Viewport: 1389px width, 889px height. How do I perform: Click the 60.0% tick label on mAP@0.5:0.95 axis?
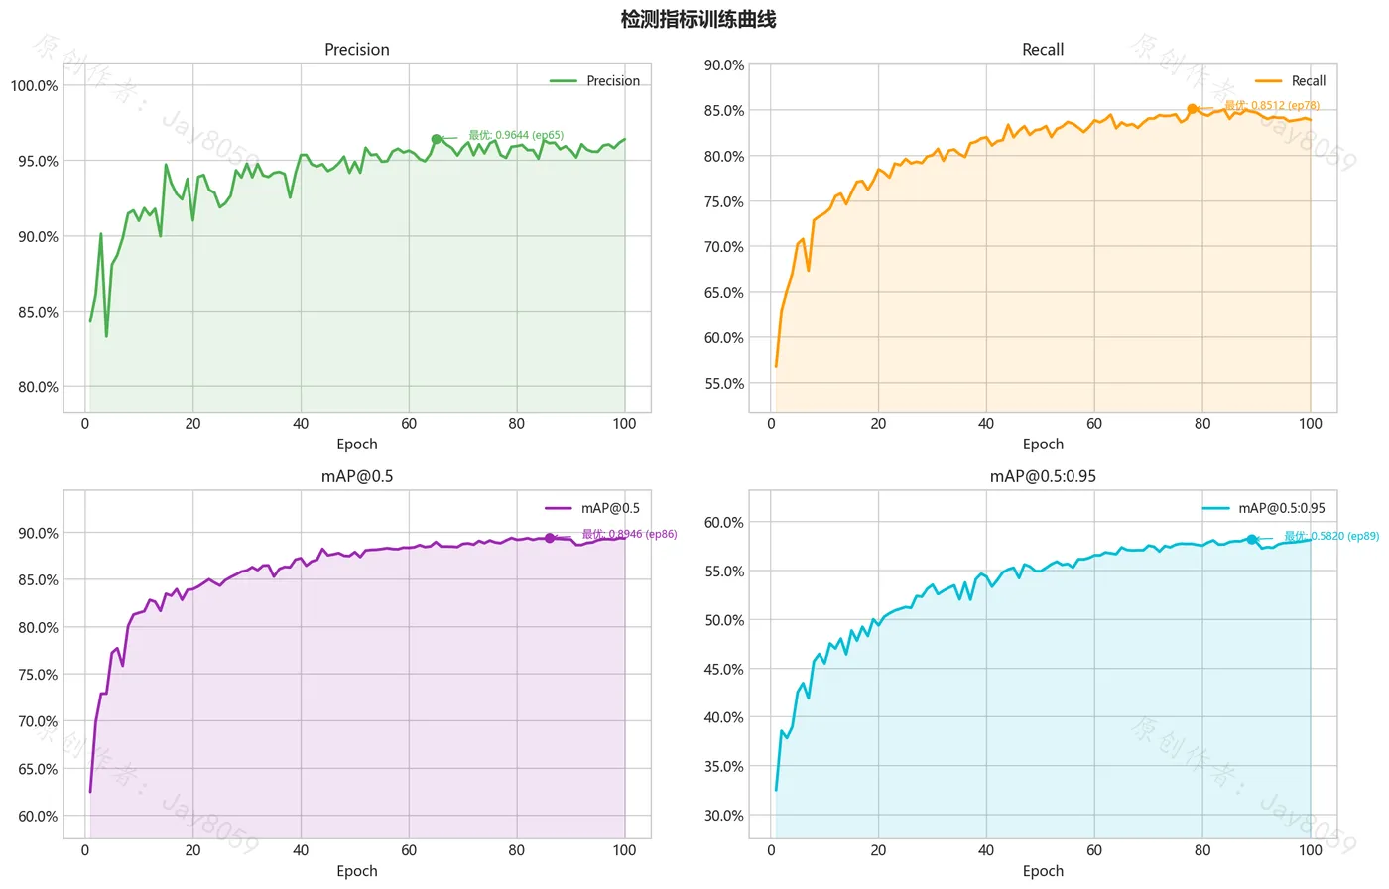[724, 523]
